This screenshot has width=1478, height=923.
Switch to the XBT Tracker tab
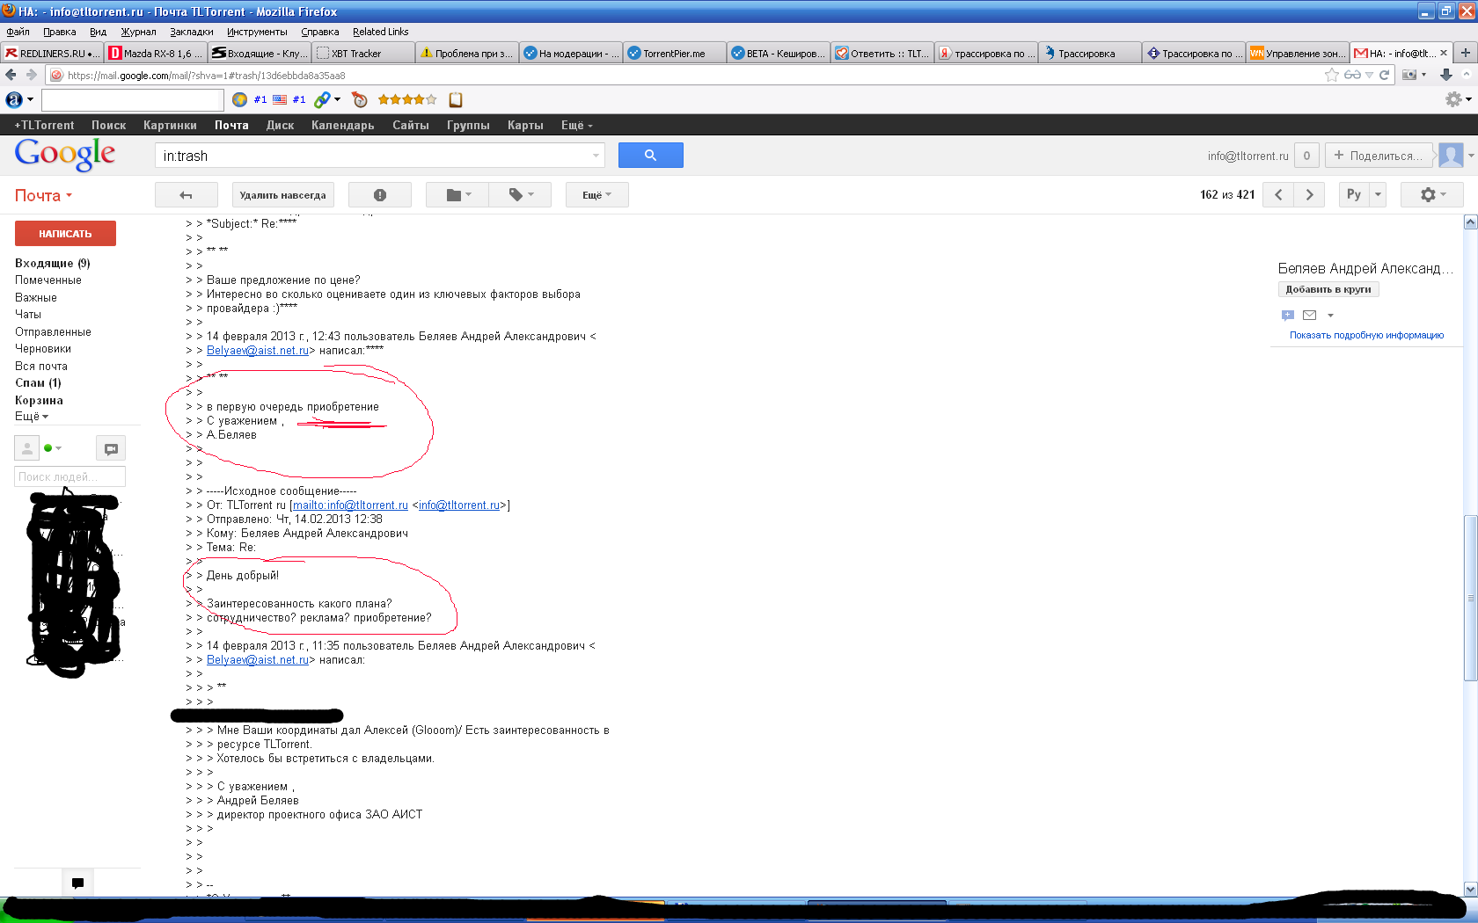[362, 53]
